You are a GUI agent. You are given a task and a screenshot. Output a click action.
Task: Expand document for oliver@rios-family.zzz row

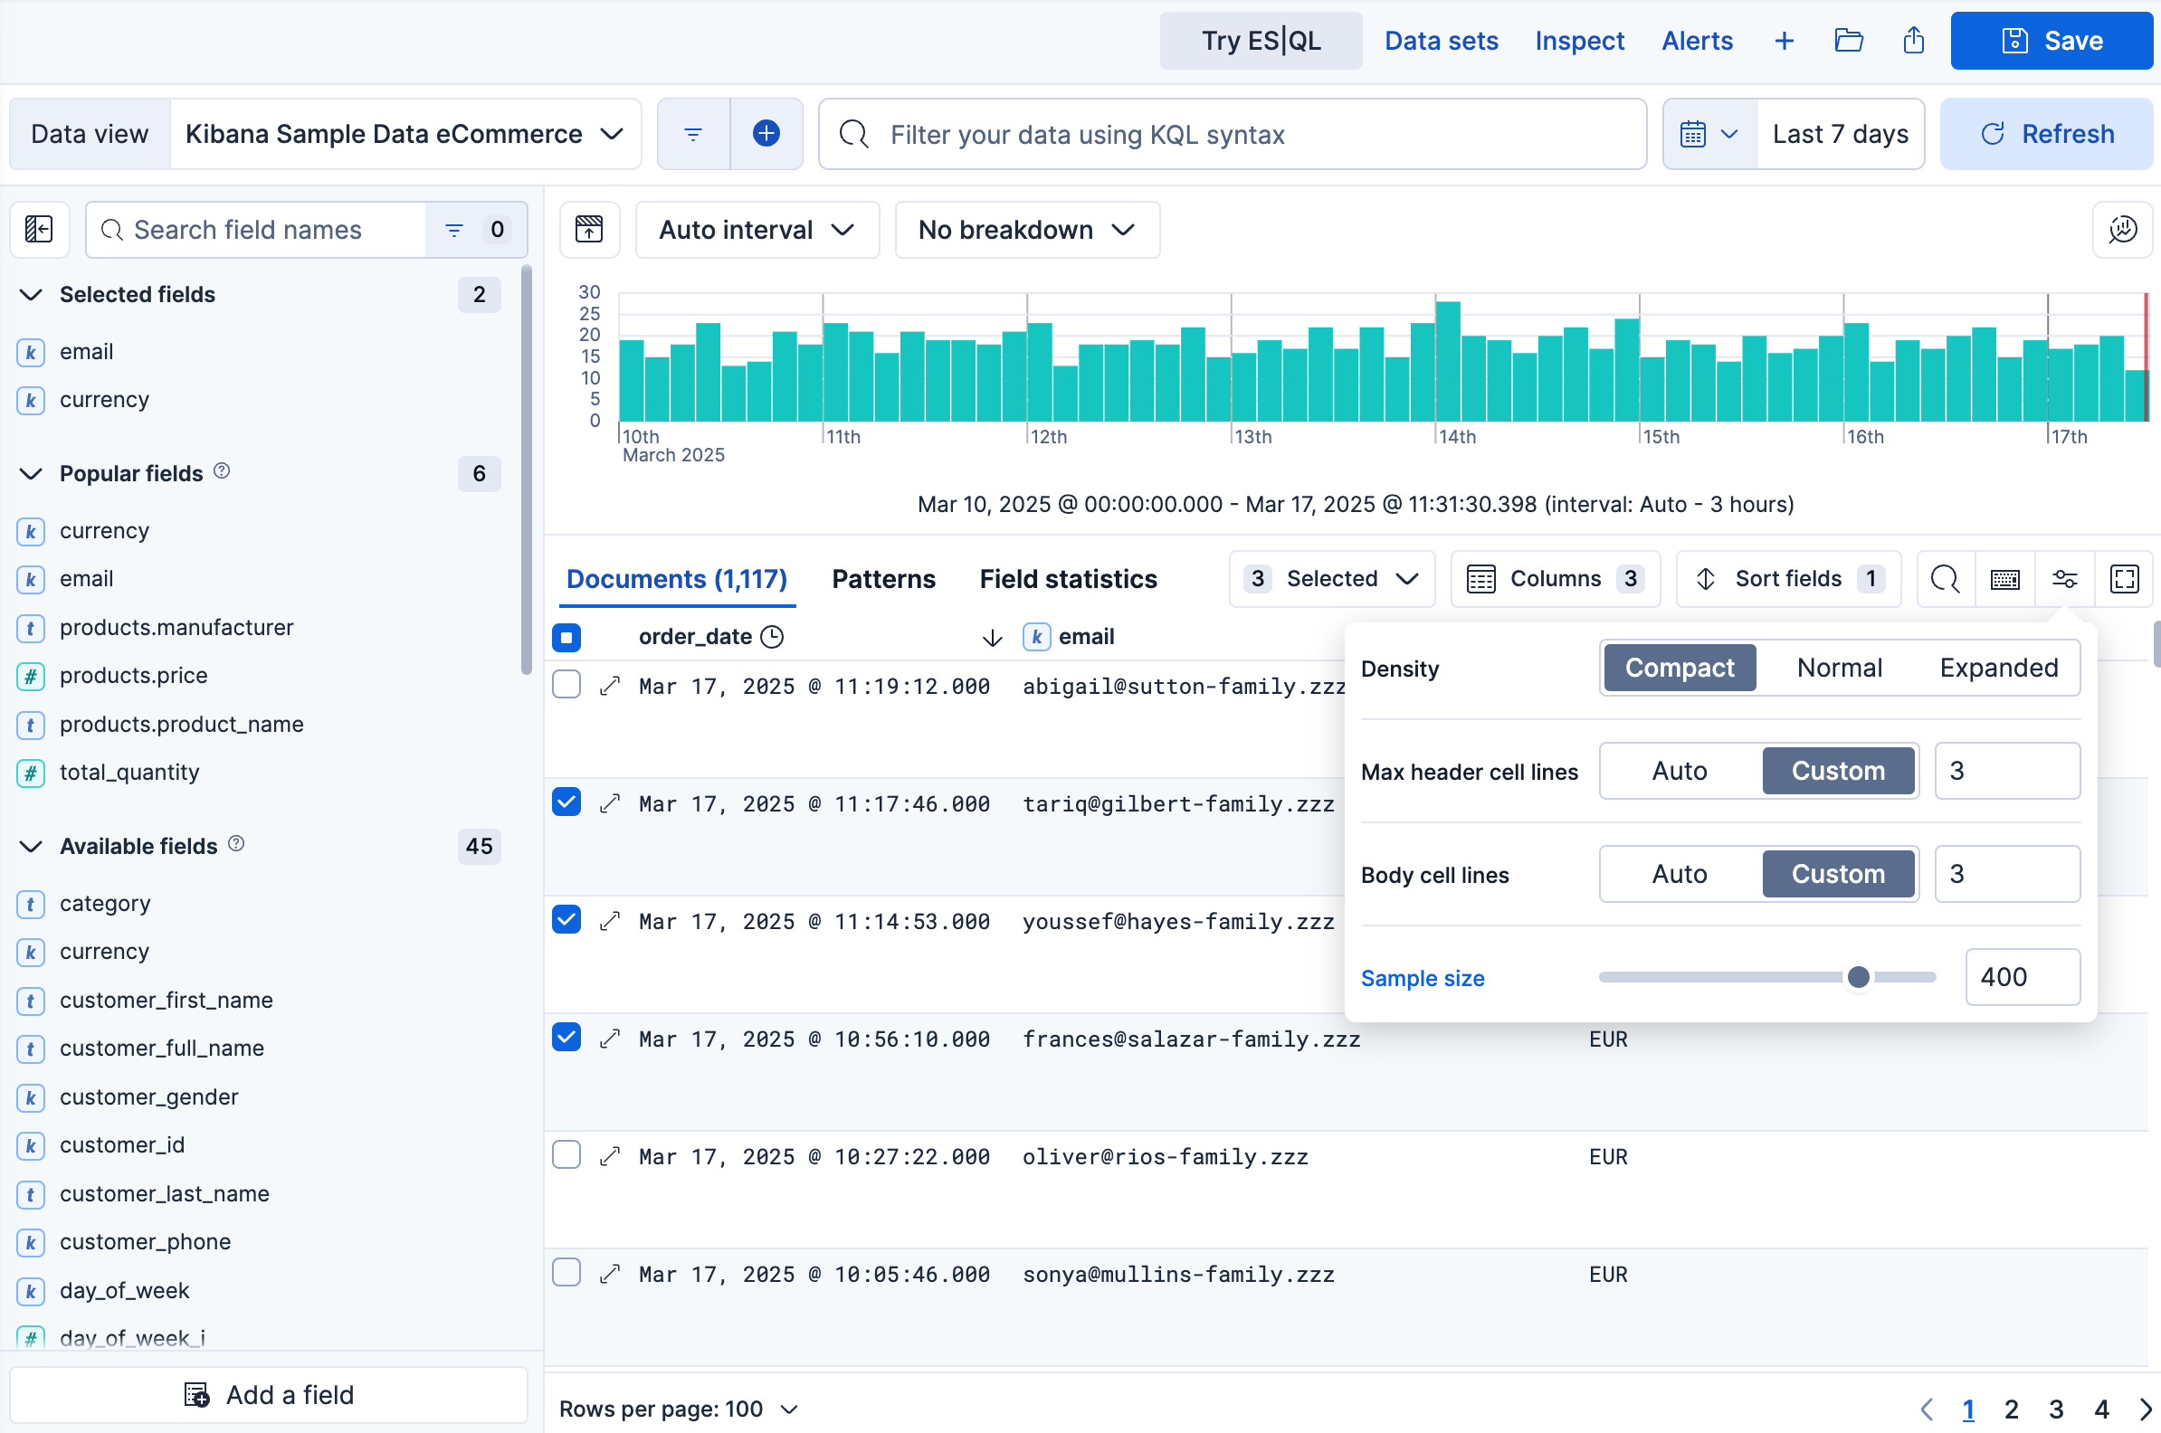click(x=610, y=1157)
